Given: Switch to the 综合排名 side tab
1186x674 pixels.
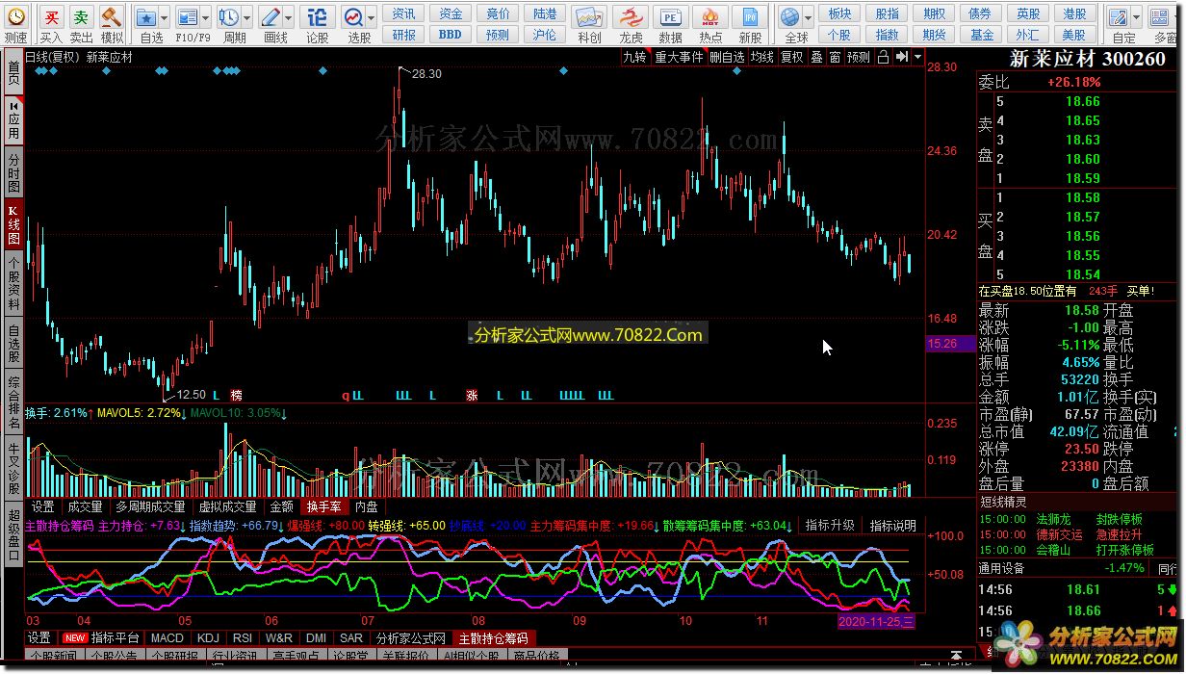Looking at the screenshot, I should (x=13, y=402).
